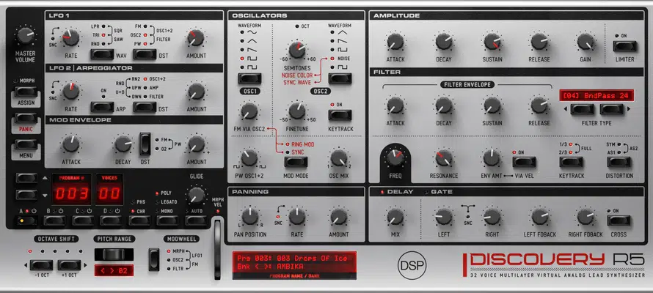Screen dimensions: 653x293
Task: Select layer A button
Action: (26, 220)
